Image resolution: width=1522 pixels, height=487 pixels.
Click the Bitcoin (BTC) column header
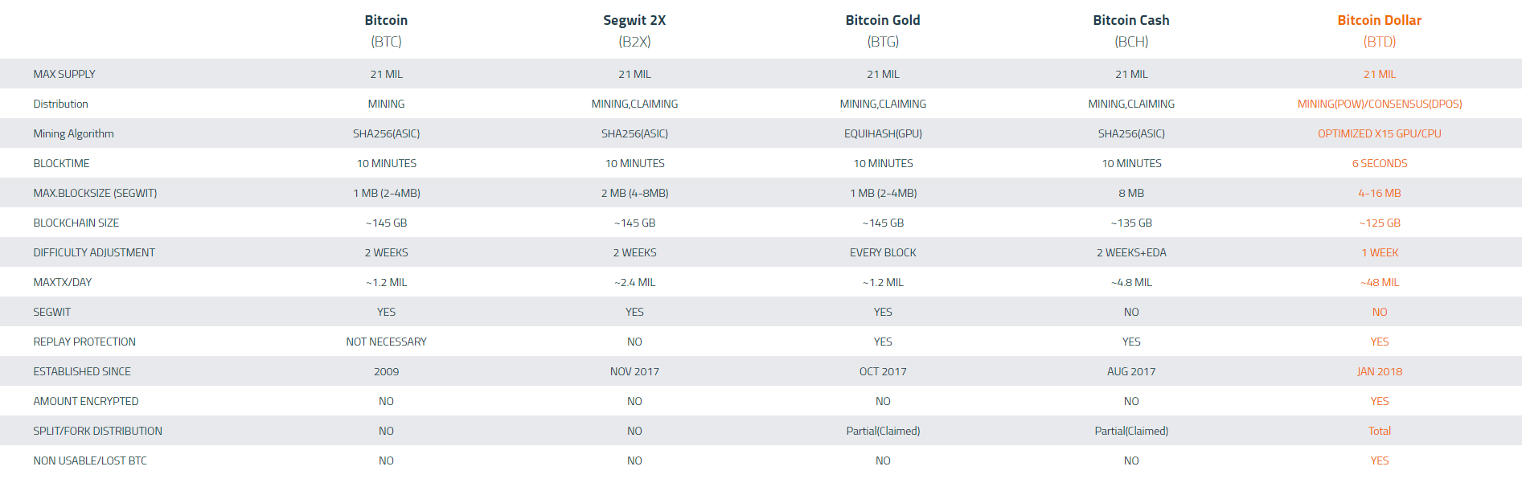click(x=386, y=31)
